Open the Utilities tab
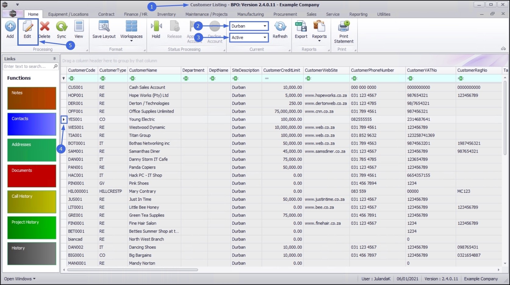Image resolution: width=510 pixels, height=285 pixels. click(x=384, y=14)
